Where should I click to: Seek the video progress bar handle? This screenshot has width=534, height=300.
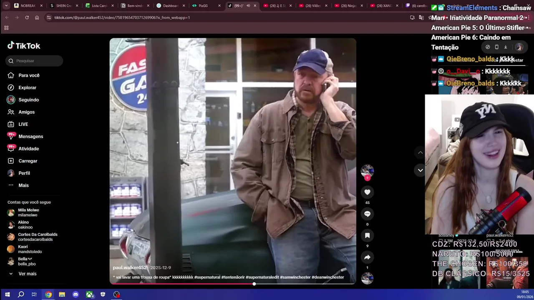pyautogui.click(x=254, y=284)
